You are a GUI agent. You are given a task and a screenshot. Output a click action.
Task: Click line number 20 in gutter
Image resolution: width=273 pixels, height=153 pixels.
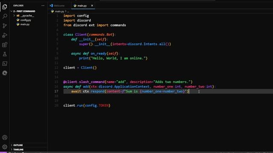56,105
